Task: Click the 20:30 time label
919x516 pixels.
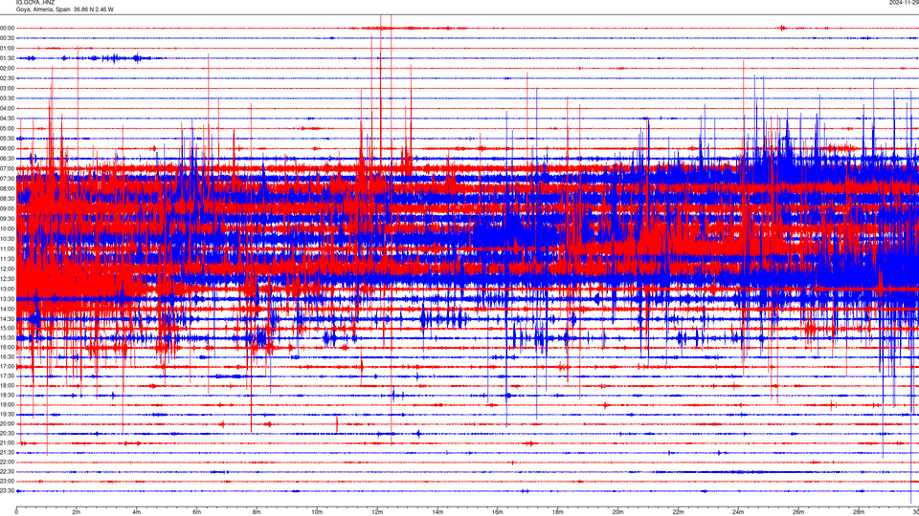Action: [8, 433]
